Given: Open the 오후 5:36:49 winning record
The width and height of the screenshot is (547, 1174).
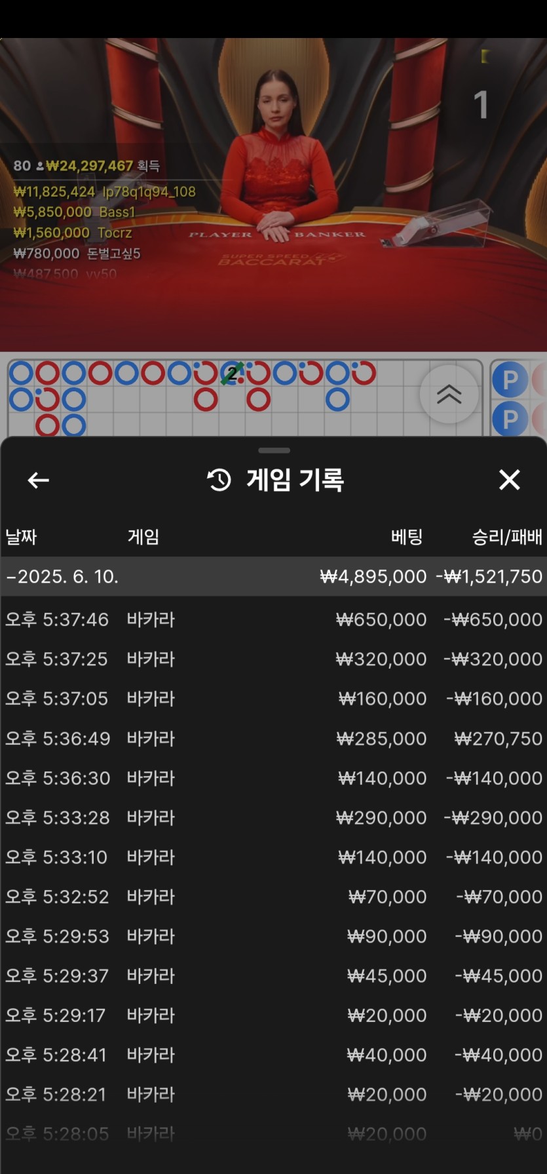Looking at the screenshot, I should (274, 738).
